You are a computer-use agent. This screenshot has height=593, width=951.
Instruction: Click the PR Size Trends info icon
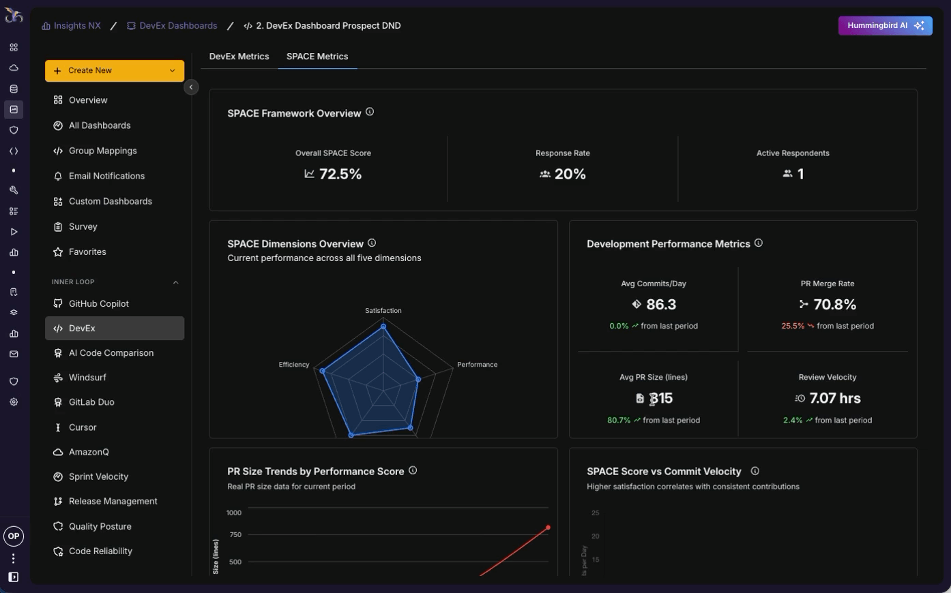click(413, 470)
